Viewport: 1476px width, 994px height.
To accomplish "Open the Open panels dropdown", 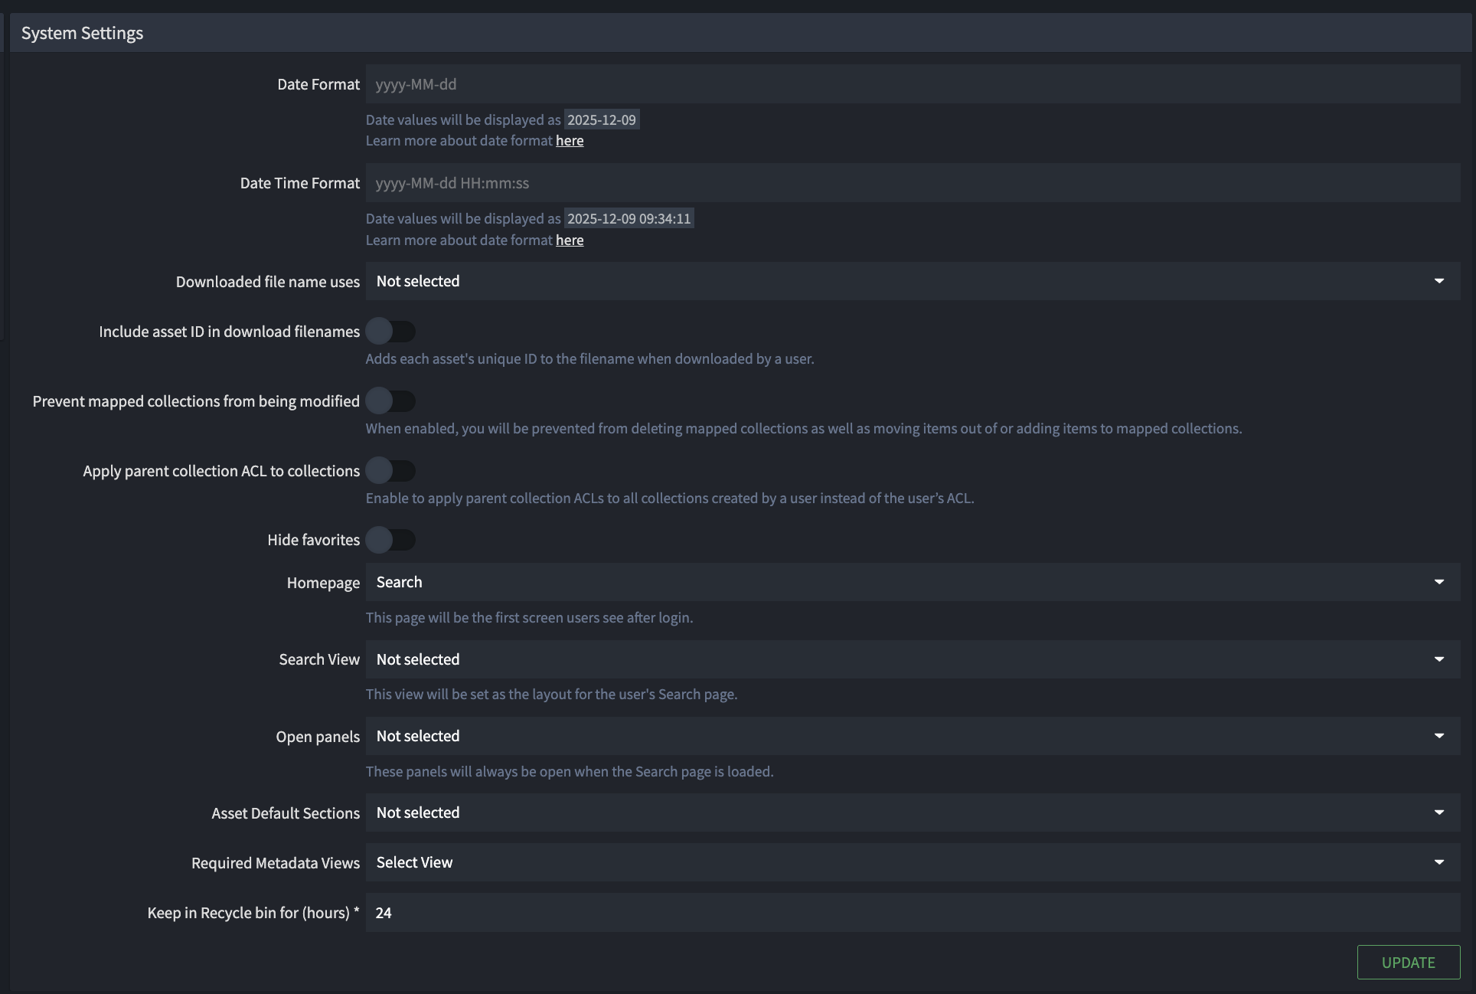I will click(x=913, y=736).
